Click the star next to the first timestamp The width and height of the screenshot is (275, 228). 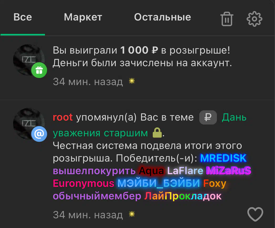(x=132, y=81)
